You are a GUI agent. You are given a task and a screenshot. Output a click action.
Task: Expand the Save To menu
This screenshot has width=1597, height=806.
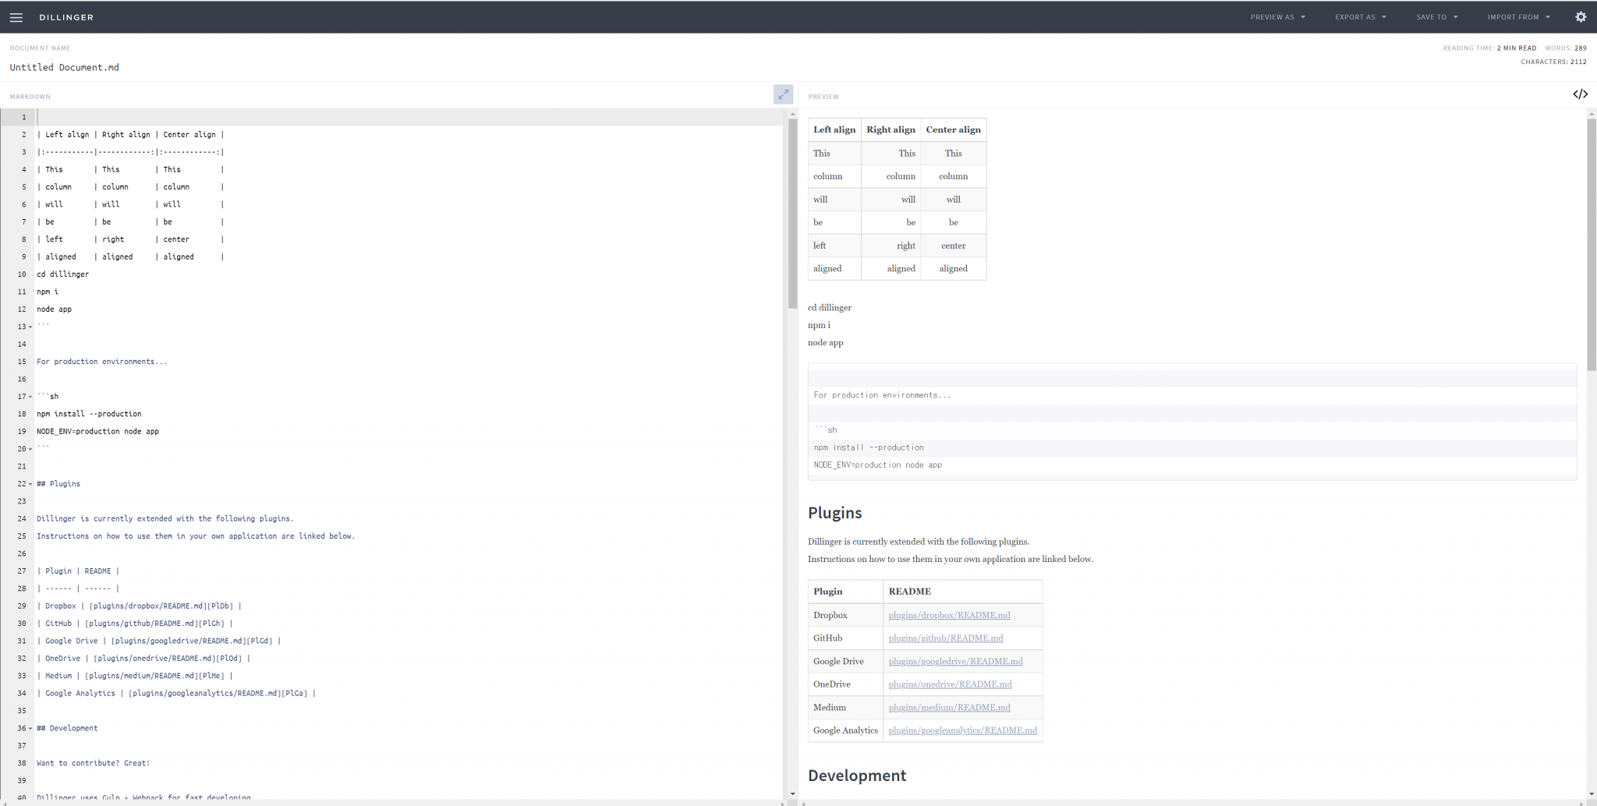1436,17
